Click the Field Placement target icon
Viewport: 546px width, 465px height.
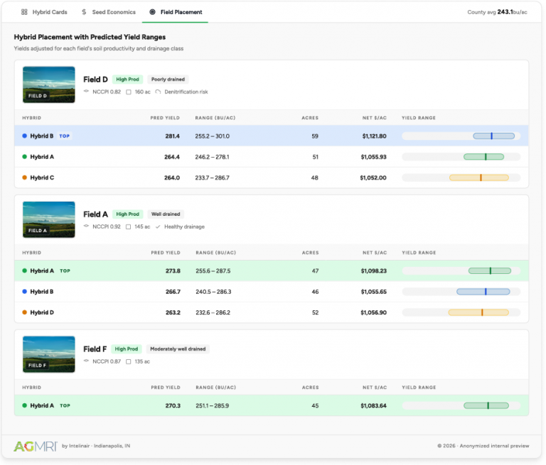tap(152, 12)
